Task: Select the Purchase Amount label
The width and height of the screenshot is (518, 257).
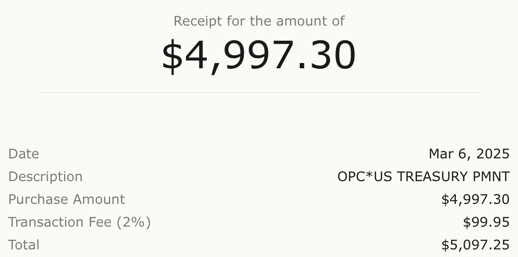Action: click(66, 200)
